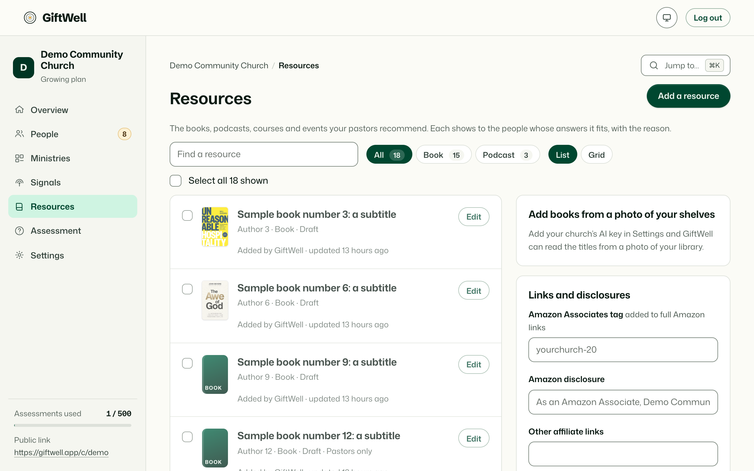Click the Settings sun-gear icon

pyautogui.click(x=19, y=255)
